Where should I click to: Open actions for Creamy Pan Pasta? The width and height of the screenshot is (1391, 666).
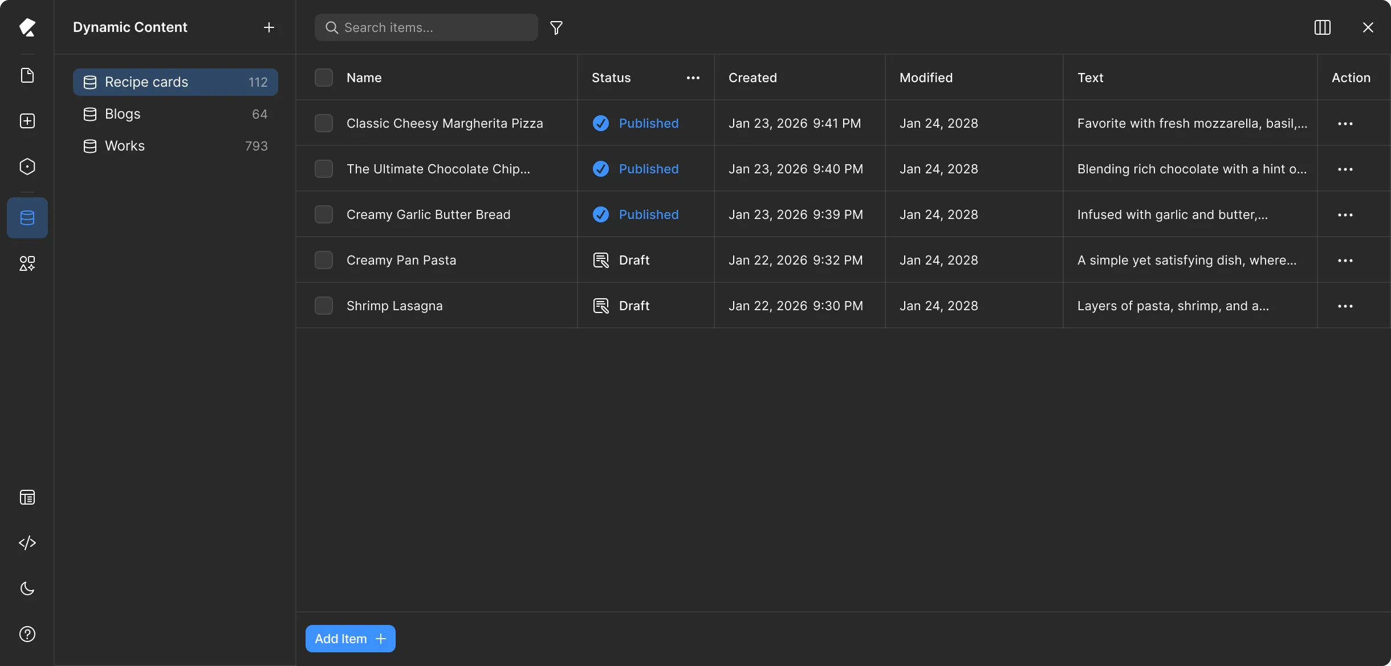point(1345,260)
